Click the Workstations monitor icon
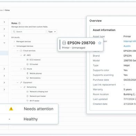 27,78
